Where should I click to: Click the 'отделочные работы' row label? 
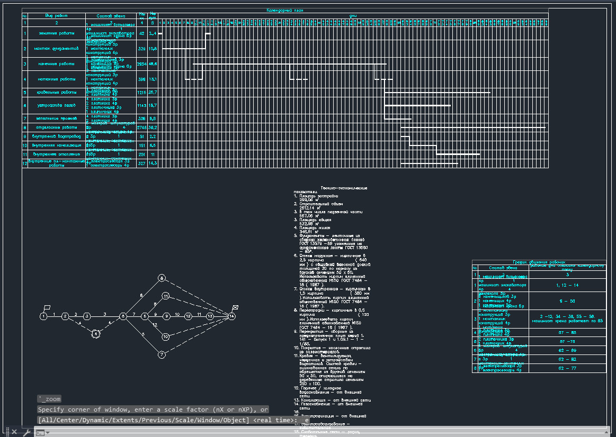click(x=56, y=128)
